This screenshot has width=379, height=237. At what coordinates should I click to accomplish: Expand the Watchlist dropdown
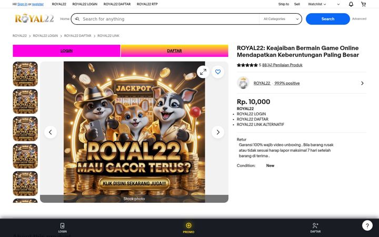click(317, 4)
